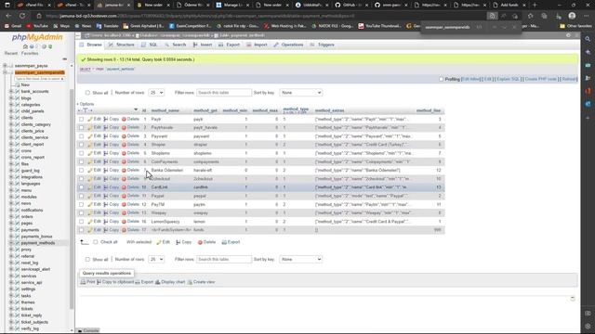Click the Refresh link near Profiling
The height and width of the screenshot is (334, 595).
click(x=569, y=79)
